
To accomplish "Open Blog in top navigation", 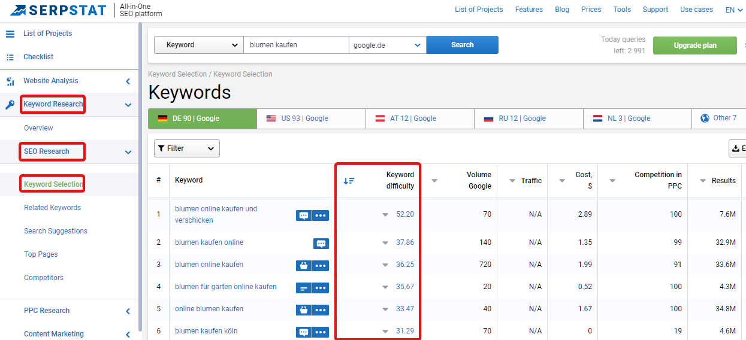I will pos(562,10).
